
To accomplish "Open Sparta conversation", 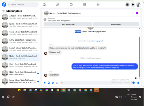I will pos(20,25).
